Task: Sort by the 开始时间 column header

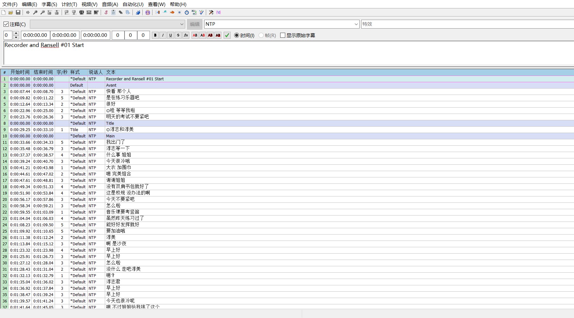Action: click(20, 72)
